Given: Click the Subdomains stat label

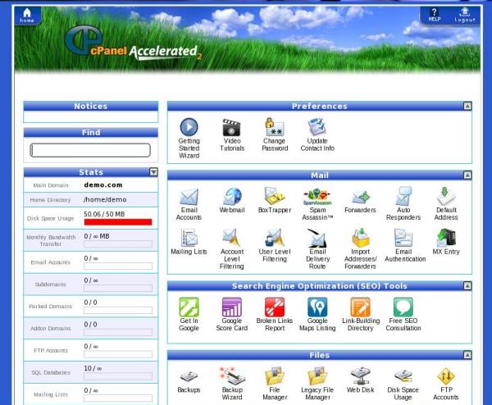Looking at the screenshot, I should point(51,284).
